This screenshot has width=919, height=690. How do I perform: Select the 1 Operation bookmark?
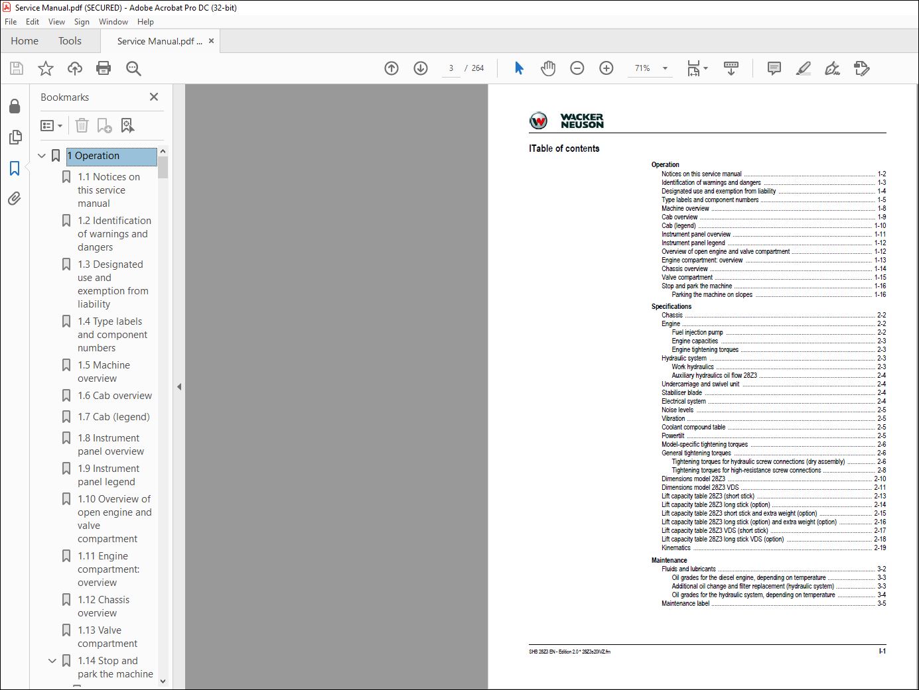tap(111, 156)
